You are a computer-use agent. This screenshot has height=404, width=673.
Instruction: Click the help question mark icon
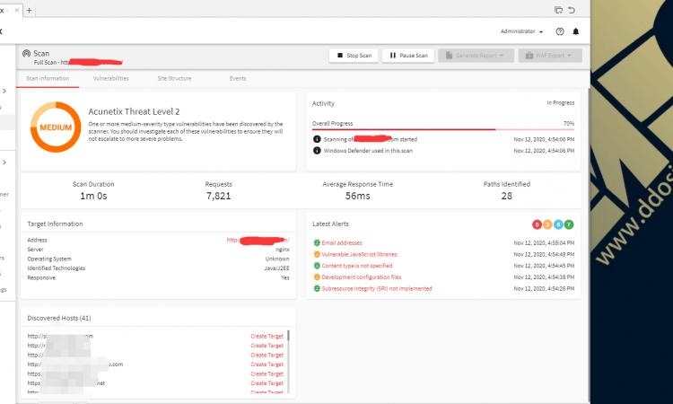point(560,31)
